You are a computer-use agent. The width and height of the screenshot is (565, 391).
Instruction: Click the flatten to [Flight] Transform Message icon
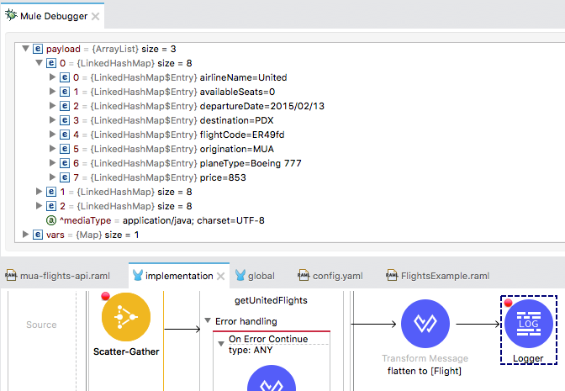click(425, 324)
